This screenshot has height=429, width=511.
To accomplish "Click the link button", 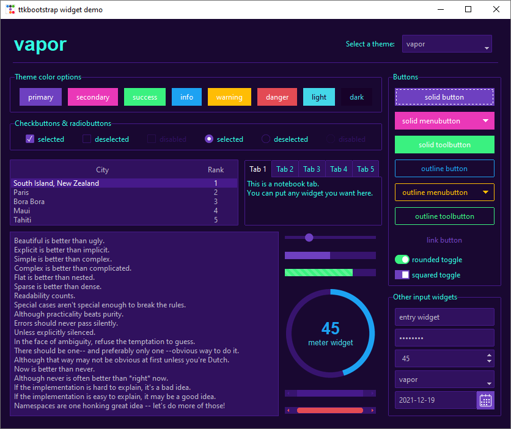I will (x=444, y=240).
